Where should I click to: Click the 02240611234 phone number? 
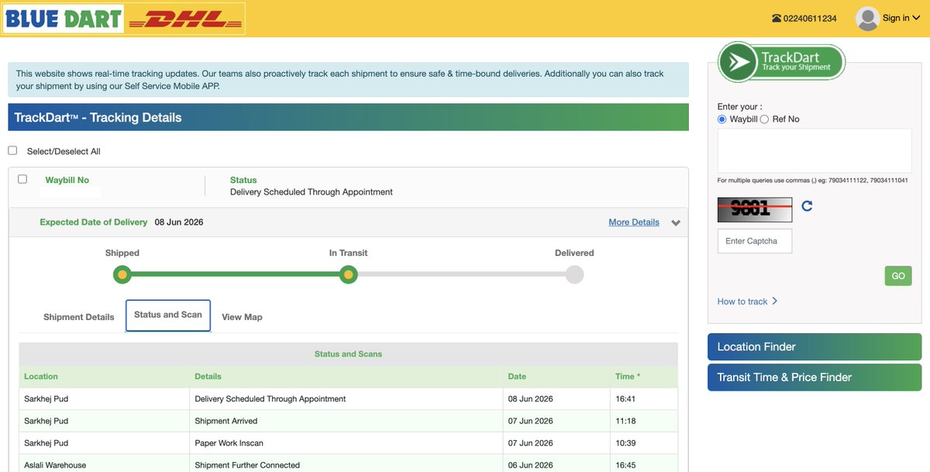(x=810, y=19)
